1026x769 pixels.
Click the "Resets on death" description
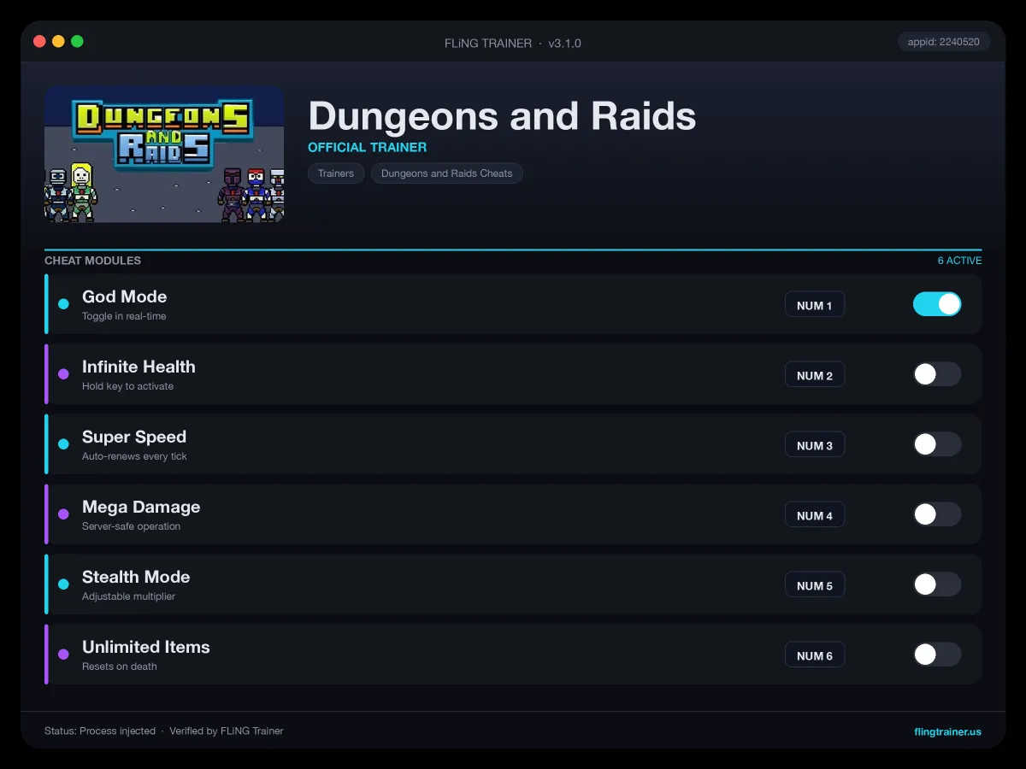click(120, 666)
